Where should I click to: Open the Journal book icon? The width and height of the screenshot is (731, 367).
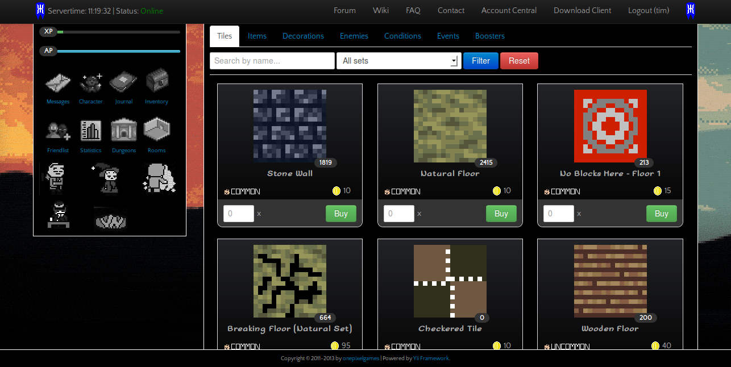123,83
